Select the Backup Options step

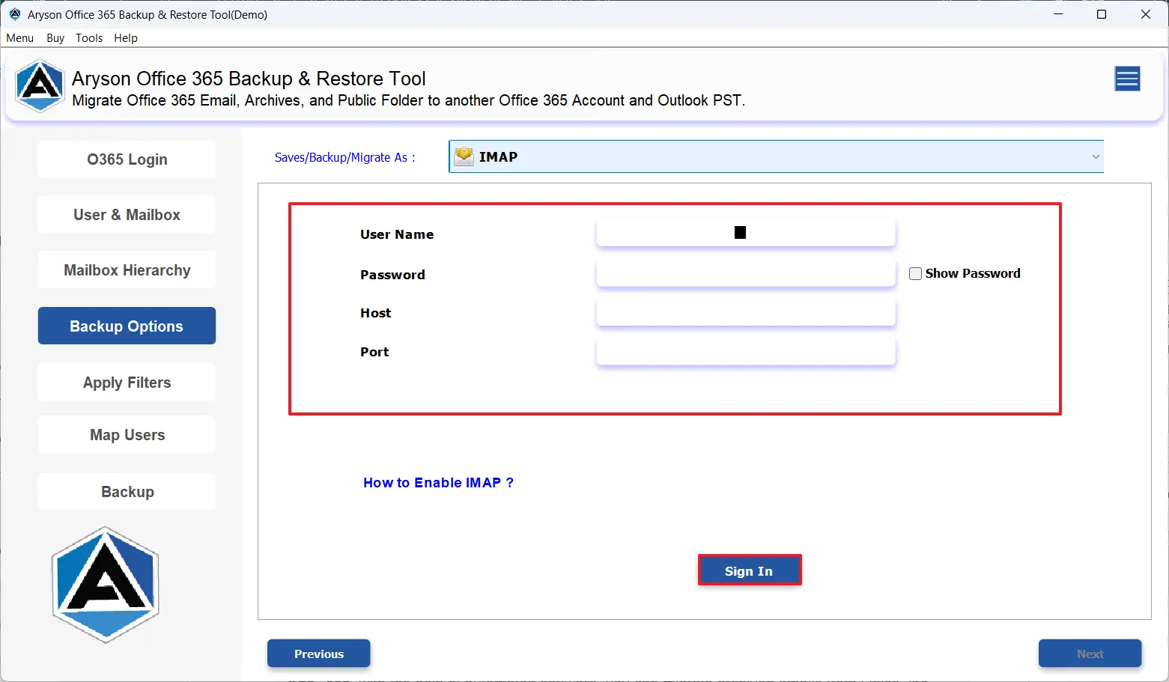click(127, 326)
